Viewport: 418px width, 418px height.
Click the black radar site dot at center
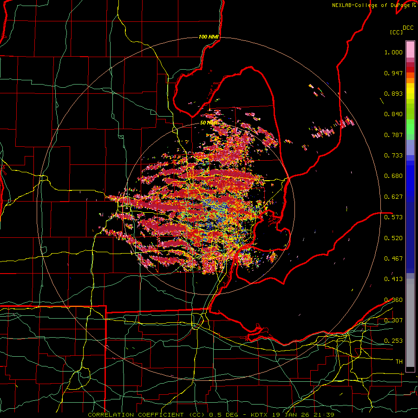209,209
